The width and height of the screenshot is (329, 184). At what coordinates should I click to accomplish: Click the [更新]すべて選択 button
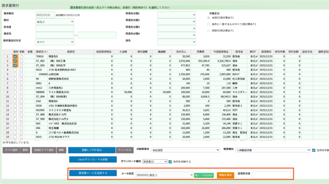pos(44,150)
